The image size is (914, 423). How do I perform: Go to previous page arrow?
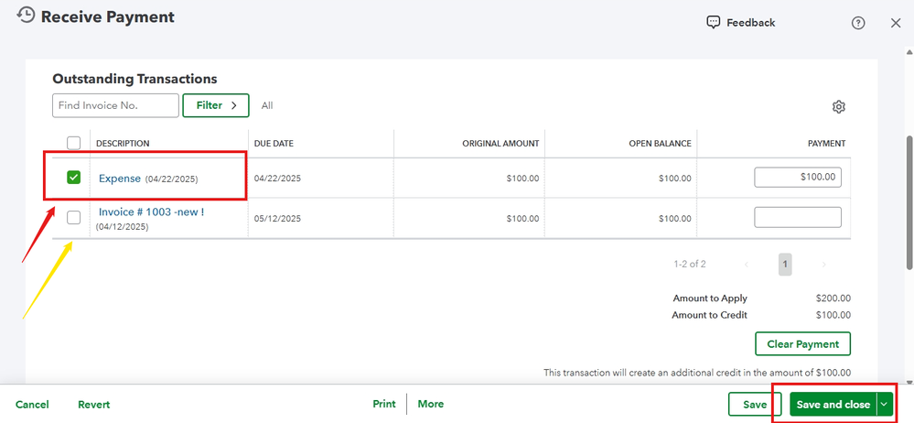(x=747, y=265)
